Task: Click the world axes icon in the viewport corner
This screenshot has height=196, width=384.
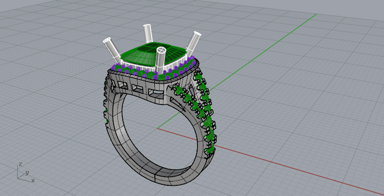Action: (x=26, y=172)
